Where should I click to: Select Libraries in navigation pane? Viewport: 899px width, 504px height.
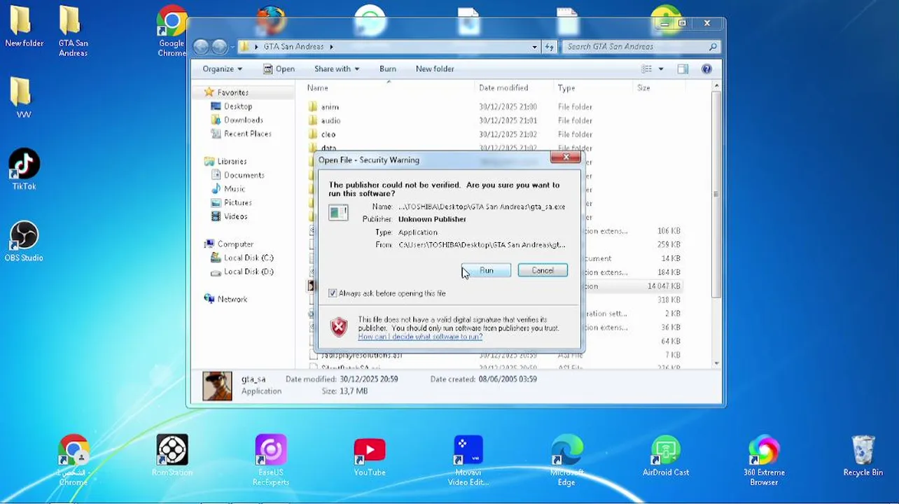(x=232, y=161)
